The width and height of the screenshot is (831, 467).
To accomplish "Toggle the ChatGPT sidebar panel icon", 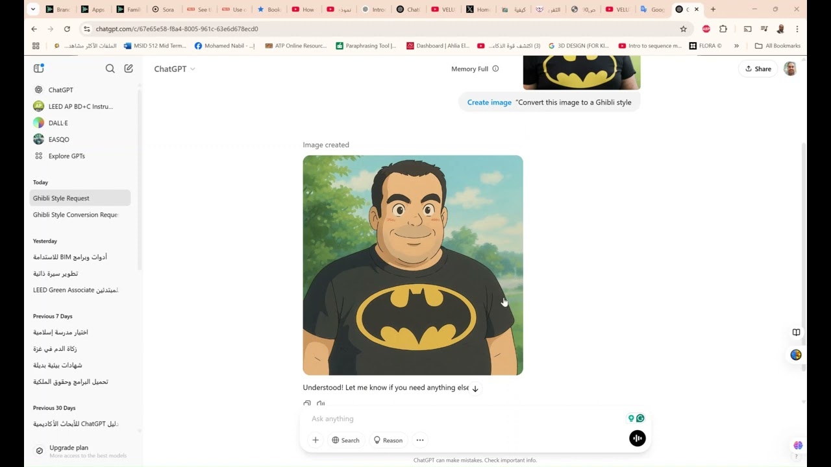I will pyautogui.click(x=38, y=68).
